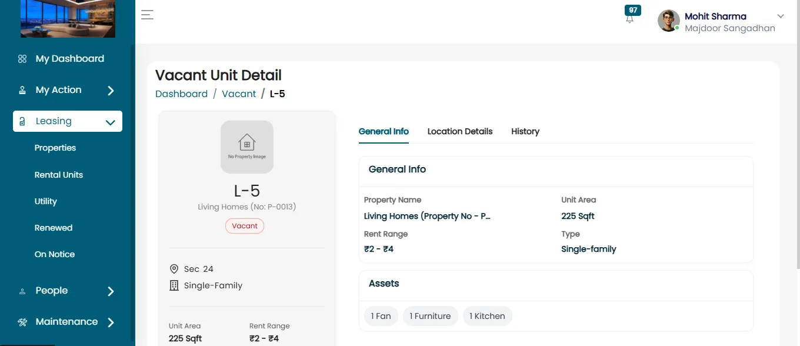This screenshot has width=800, height=346.
Task: Click the Dashboard breadcrumb link
Action: 181,94
